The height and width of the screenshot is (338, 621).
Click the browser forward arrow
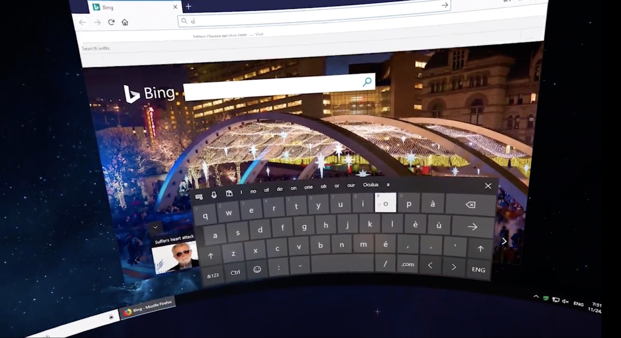[x=97, y=22]
